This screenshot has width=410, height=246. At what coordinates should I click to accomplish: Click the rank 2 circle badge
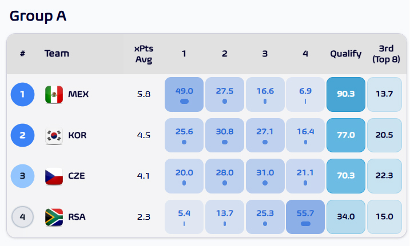point(22,136)
